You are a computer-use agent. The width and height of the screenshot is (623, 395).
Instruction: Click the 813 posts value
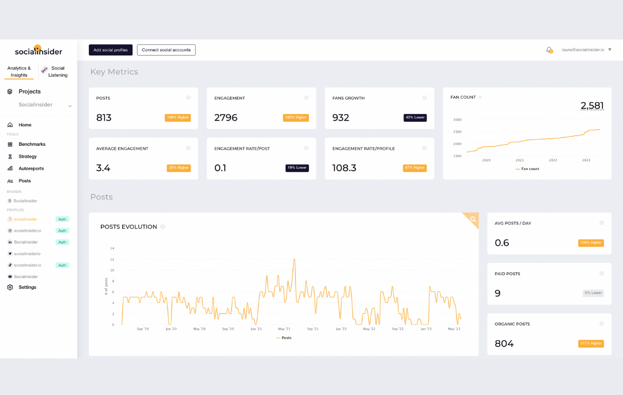[x=104, y=118]
